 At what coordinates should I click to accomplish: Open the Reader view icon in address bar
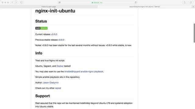point(60,2)
